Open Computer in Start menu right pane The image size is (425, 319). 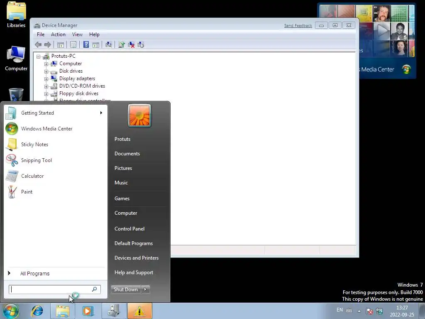click(x=126, y=213)
